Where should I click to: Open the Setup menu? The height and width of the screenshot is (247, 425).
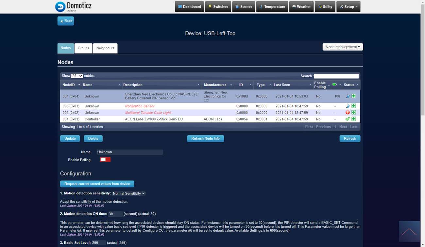[348, 7]
